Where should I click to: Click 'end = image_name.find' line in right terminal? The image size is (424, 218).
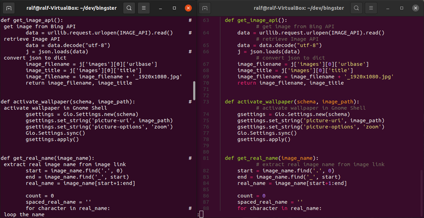pyautogui.click(x=289, y=177)
